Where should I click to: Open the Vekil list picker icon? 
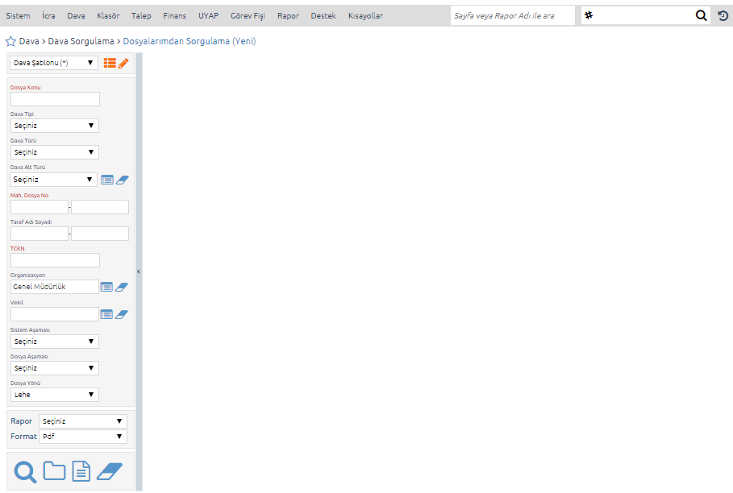[106, 315]
